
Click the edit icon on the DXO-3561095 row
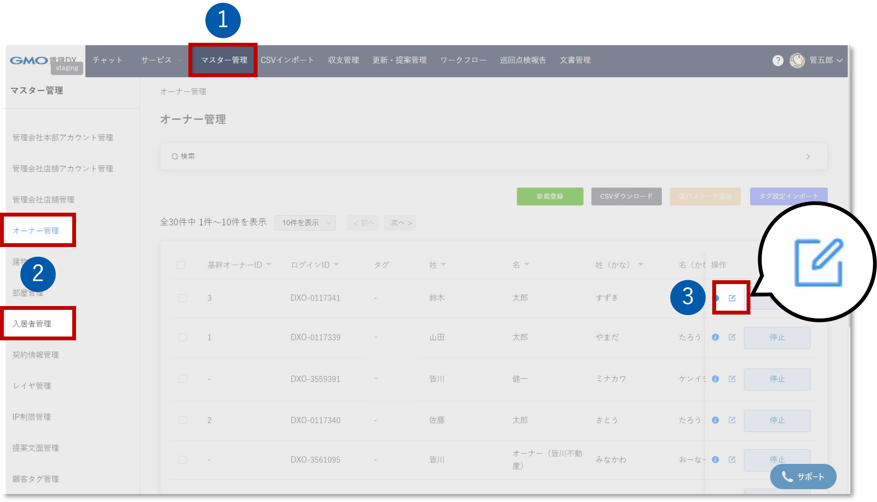point(732,459)
